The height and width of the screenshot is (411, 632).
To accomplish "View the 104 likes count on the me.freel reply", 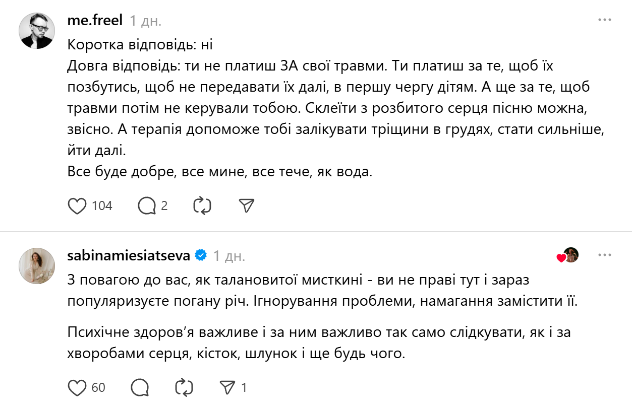I will tap(102, 206).
